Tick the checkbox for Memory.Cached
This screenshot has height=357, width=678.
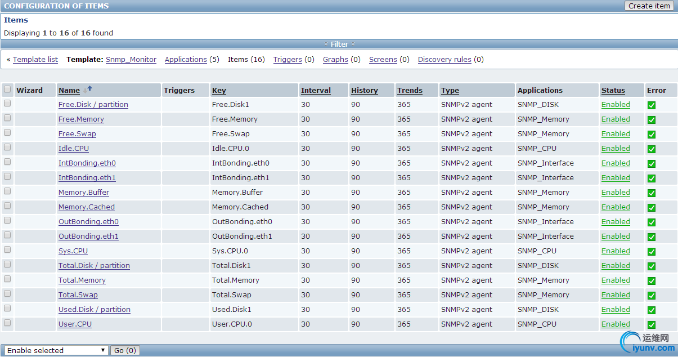click(x=7, y=206)
